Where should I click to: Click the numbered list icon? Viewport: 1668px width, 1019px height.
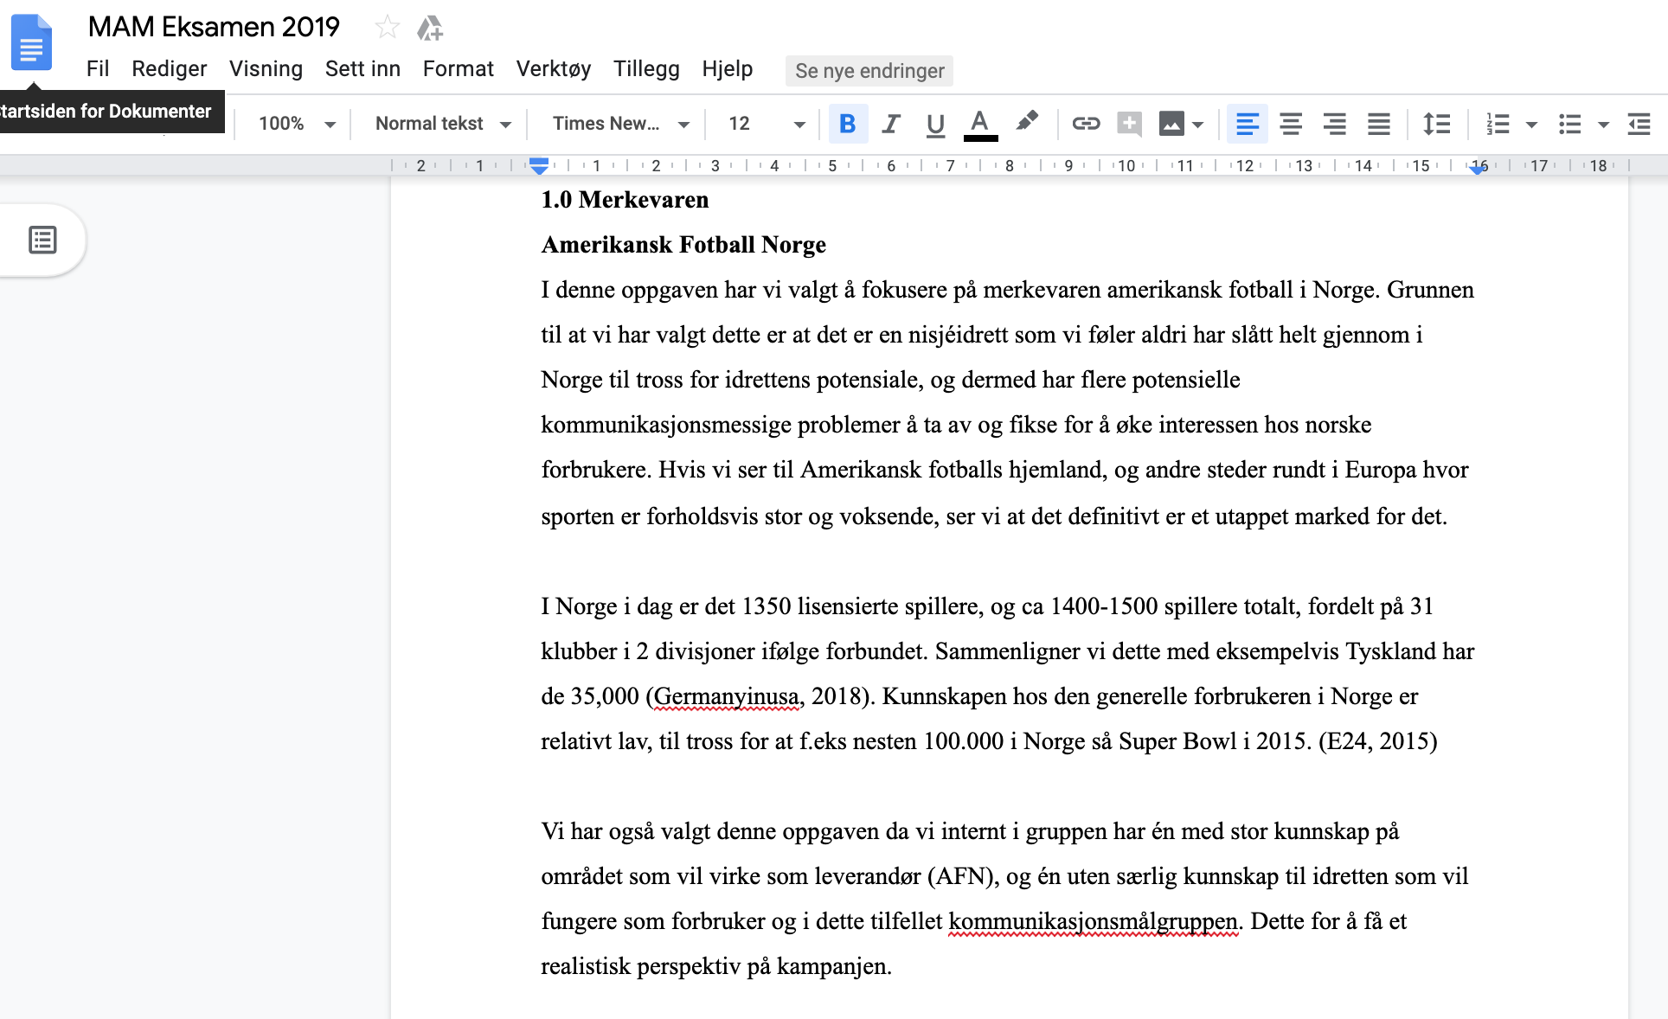point(1498,124)
